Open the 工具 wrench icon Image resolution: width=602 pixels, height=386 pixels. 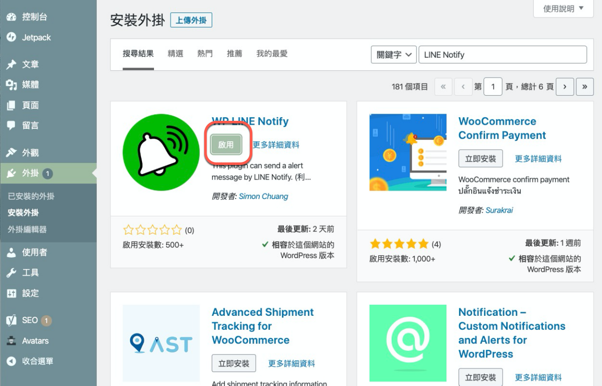coord(11,273)
